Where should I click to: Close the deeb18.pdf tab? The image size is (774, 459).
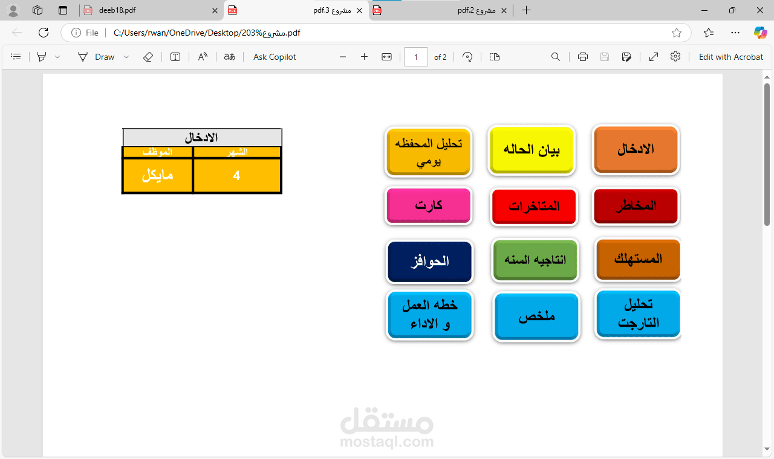(x=215, y=10)
